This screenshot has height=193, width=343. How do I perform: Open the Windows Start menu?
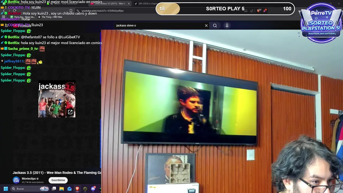6,189
